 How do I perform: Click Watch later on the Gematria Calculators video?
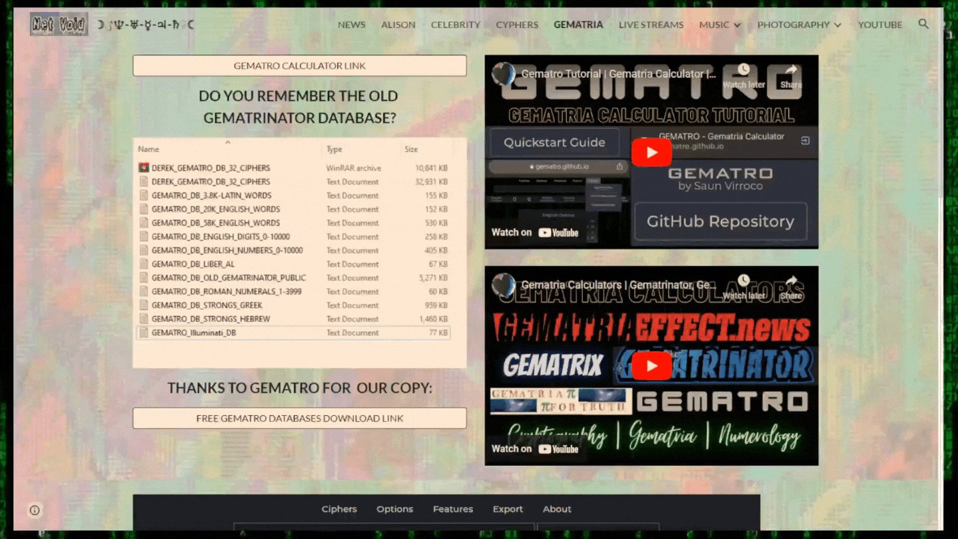click(x=744, y=286)
